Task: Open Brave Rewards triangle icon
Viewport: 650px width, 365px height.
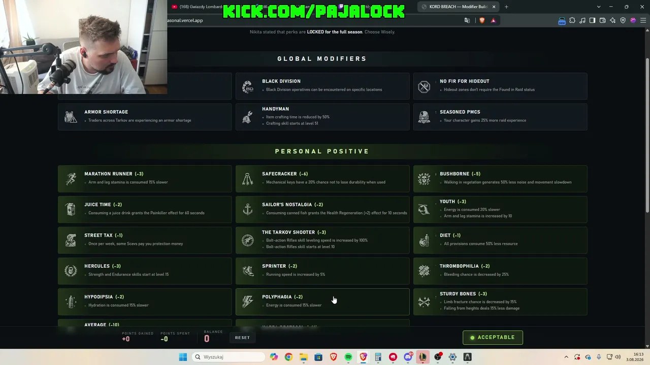Action: [493, 20]
